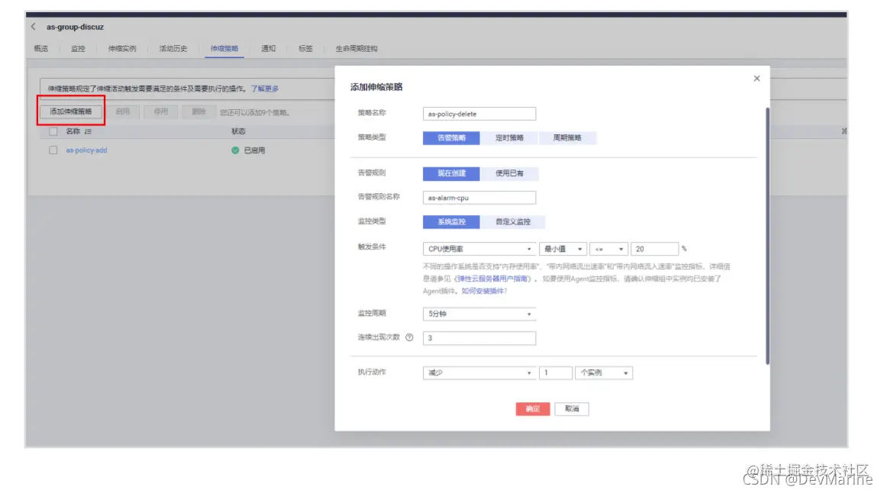Open the learn more link
The height and width of the screenshot is (493, 884).
pyautogui.click(x=264, y=89)
